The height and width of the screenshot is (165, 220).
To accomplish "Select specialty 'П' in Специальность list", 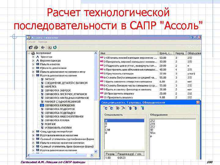I will coord(106,124).
